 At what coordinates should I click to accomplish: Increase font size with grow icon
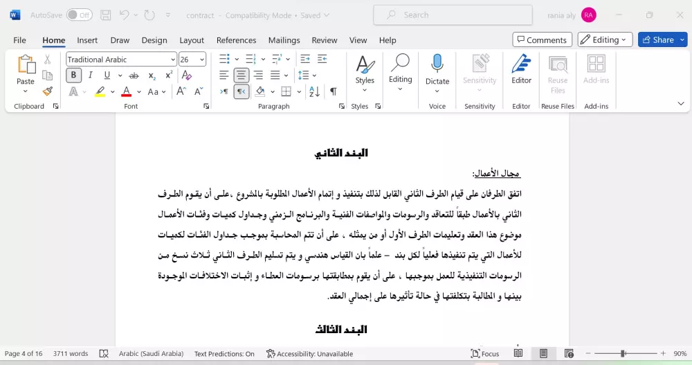(181, 91)
